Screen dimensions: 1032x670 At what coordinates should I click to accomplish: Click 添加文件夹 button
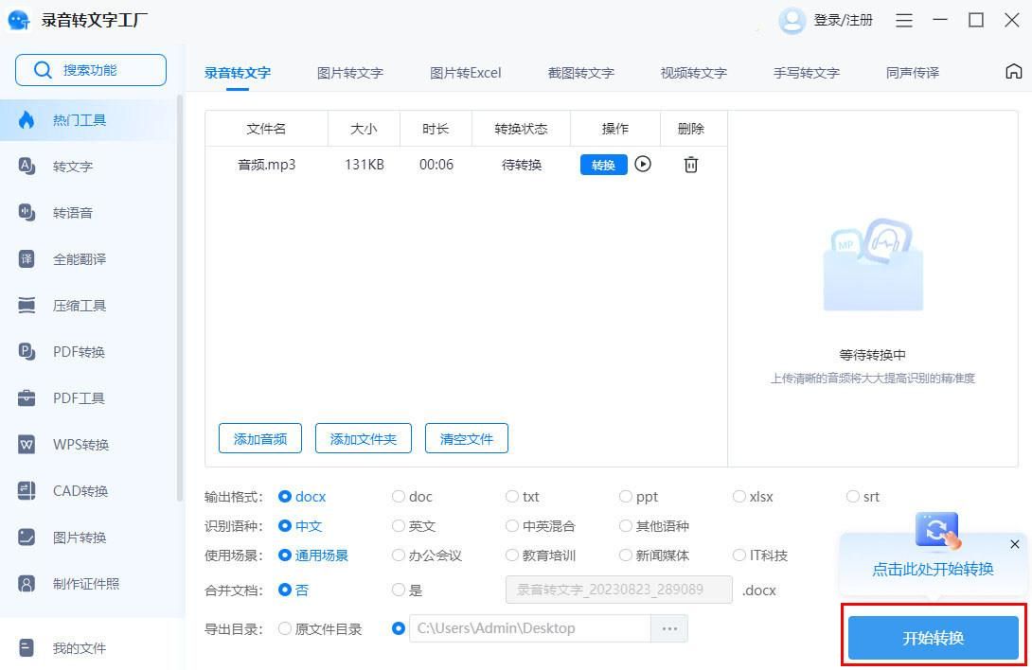364,438
